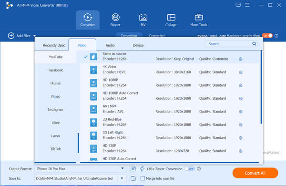Select the Likee category
Viewport: 286px width, 186px height.
pos(55,123)
